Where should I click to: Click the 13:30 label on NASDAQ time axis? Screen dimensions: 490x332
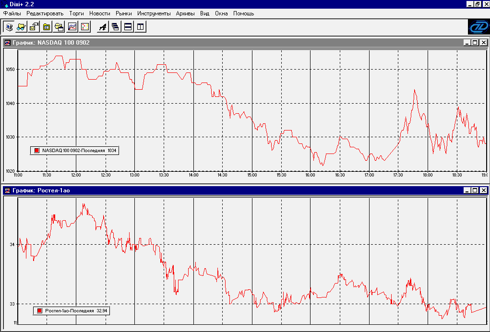[x=164, y=175]
